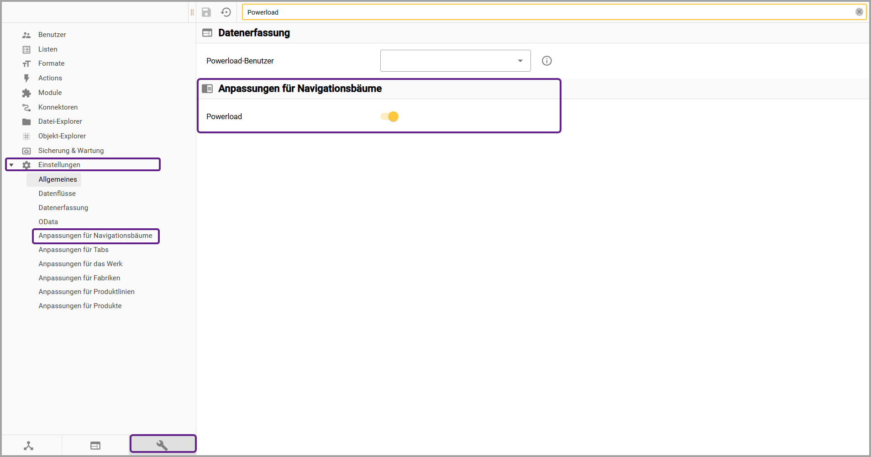Open the wrench settings tab at bottom
Screen dimensions: 871x457
pyautogui.click(x=163, y=445)
